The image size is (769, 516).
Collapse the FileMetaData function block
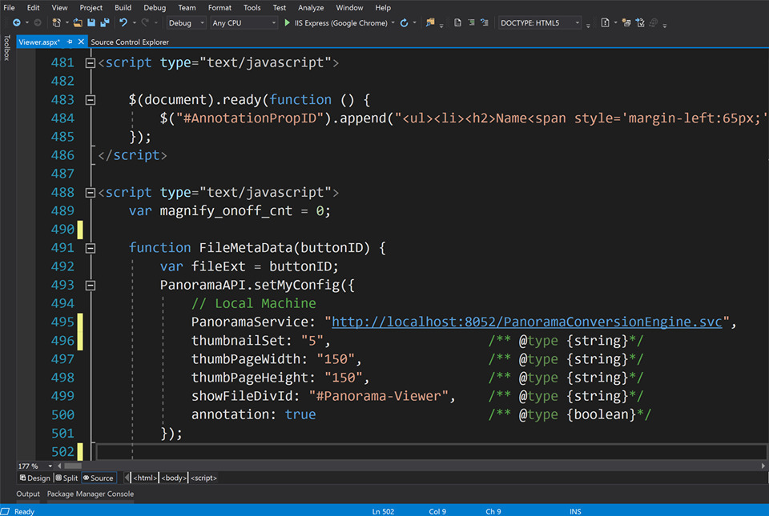point(90,248)
